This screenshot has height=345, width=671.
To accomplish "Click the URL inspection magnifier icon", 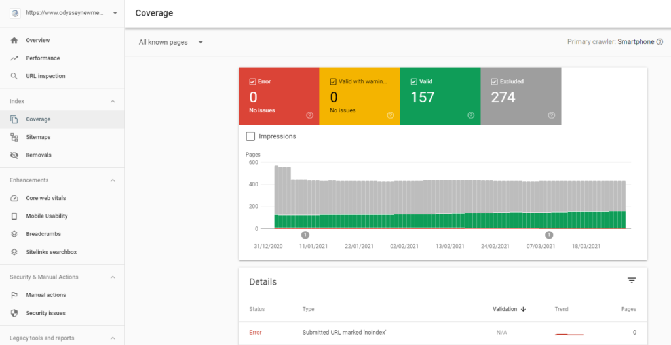I will [14, 76].
